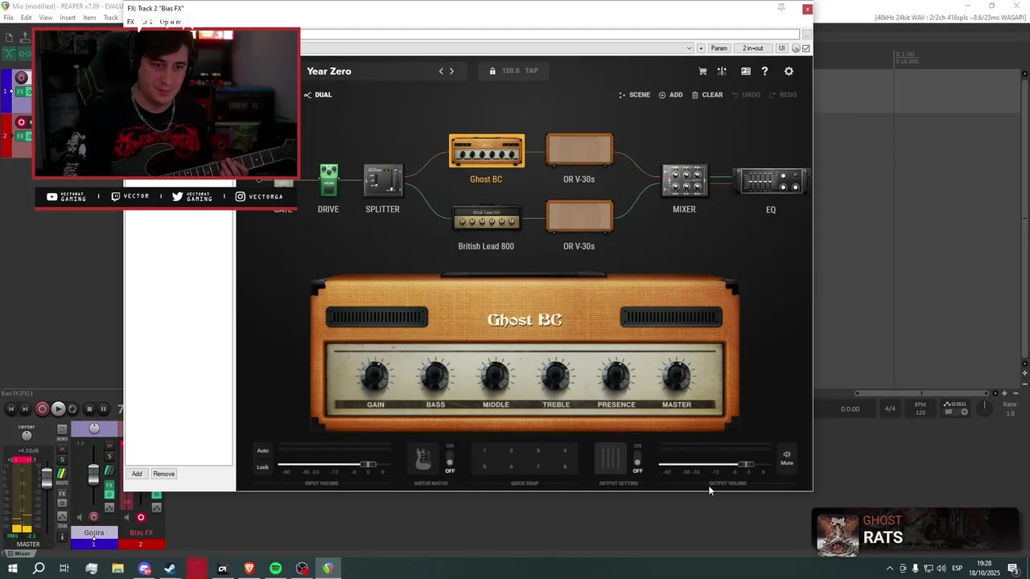
Task: Open the Guitar Match guitar icon
Action: 423,458
